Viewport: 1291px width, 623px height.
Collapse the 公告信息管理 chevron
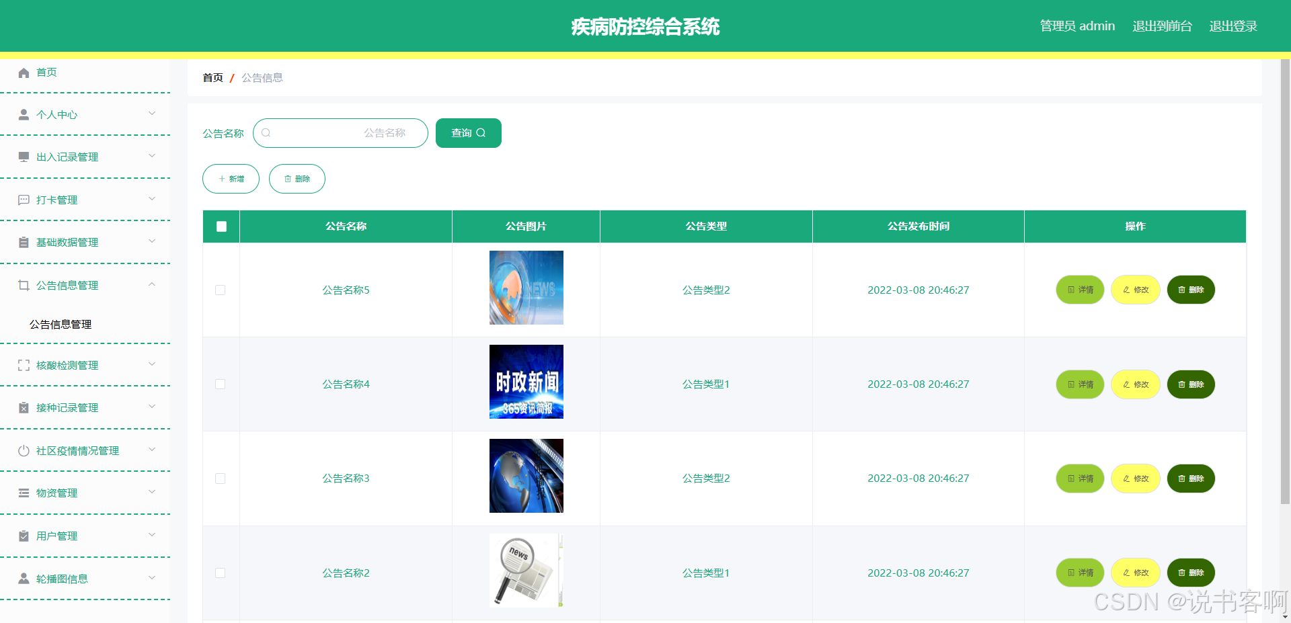152,284
